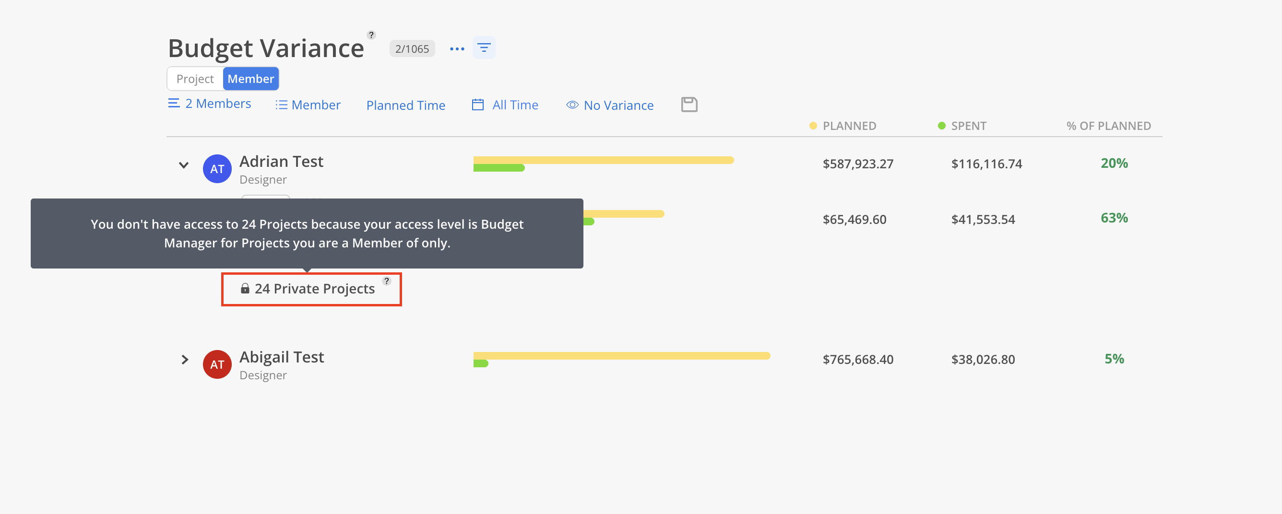Click the calendar icon beside All Time

click(478, 105)
